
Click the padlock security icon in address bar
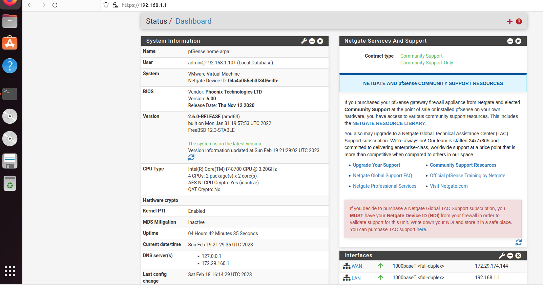pyautogui.click(x=115, y=5)
